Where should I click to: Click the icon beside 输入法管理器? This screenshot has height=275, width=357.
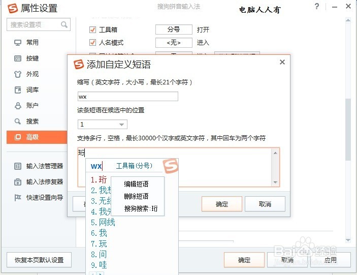coord(18,166)
